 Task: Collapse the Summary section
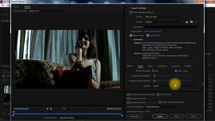pyautogui.click(x=131, y=40)
